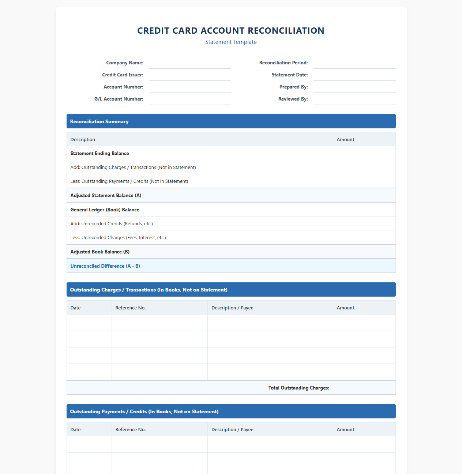Click the Adjusted Book Balance (B) amount cell

[364, 252]
